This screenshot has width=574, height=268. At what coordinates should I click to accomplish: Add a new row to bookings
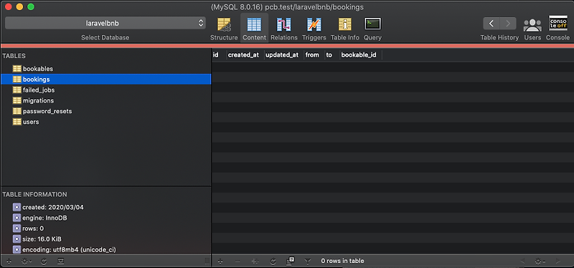click(220, 261)
